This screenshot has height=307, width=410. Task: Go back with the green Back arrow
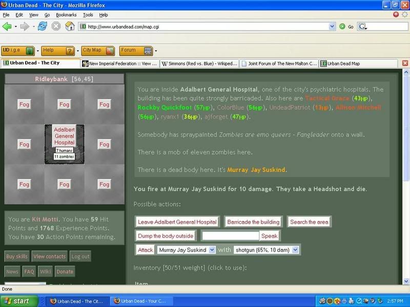click(7, 27)
